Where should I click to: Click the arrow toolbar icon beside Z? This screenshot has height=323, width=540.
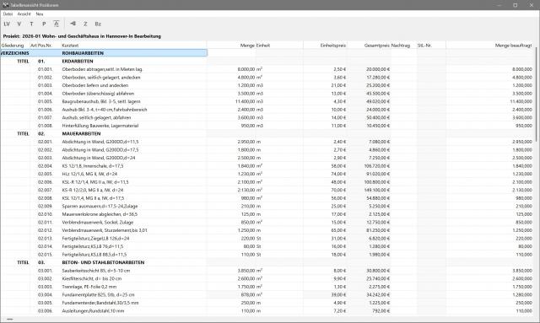[x=73, y=24]
